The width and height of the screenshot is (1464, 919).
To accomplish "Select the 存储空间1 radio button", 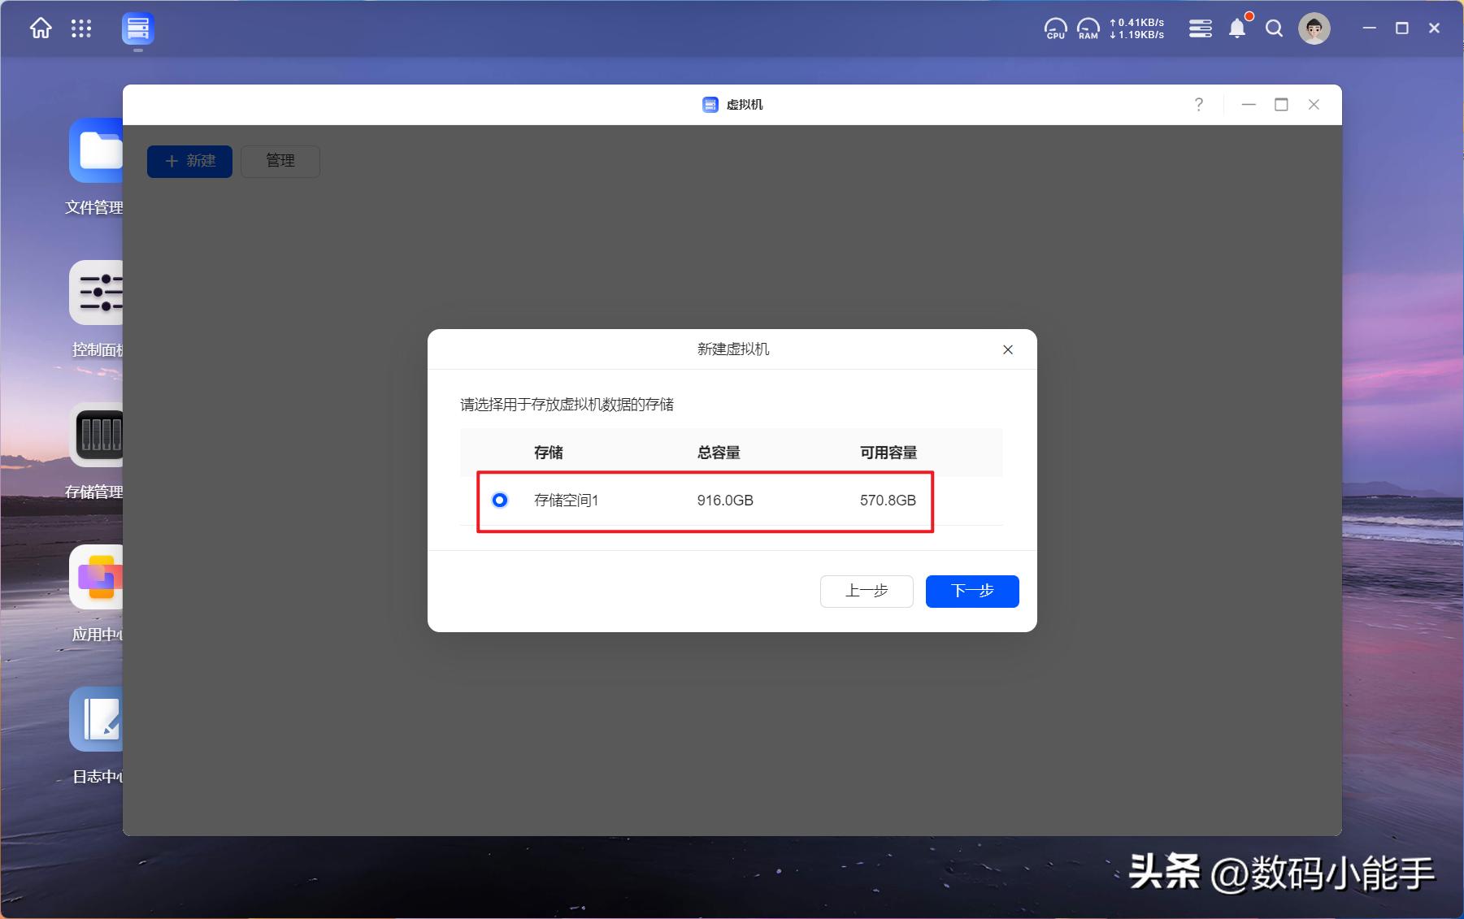I will (500, 501).
